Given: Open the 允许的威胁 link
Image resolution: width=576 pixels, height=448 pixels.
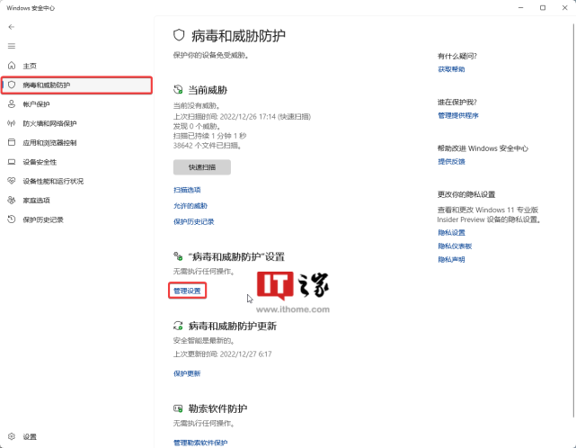Looking at the screenshot, I should 191,206.
